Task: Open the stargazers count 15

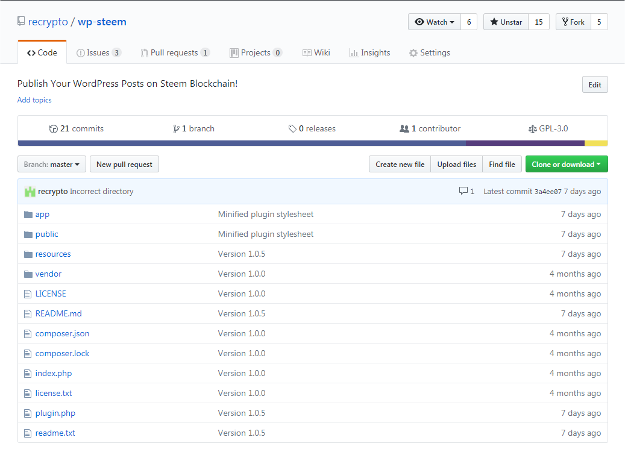Action: (538, 22)
